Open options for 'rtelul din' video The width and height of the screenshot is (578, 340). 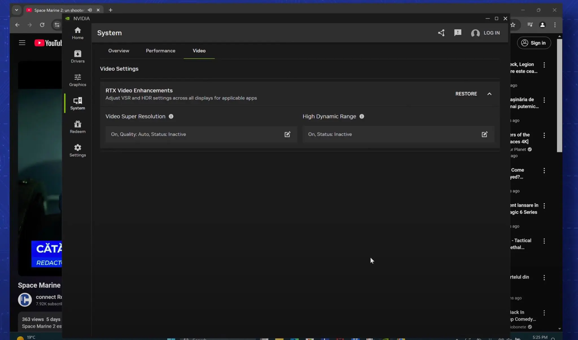click(x=544, y=278)
